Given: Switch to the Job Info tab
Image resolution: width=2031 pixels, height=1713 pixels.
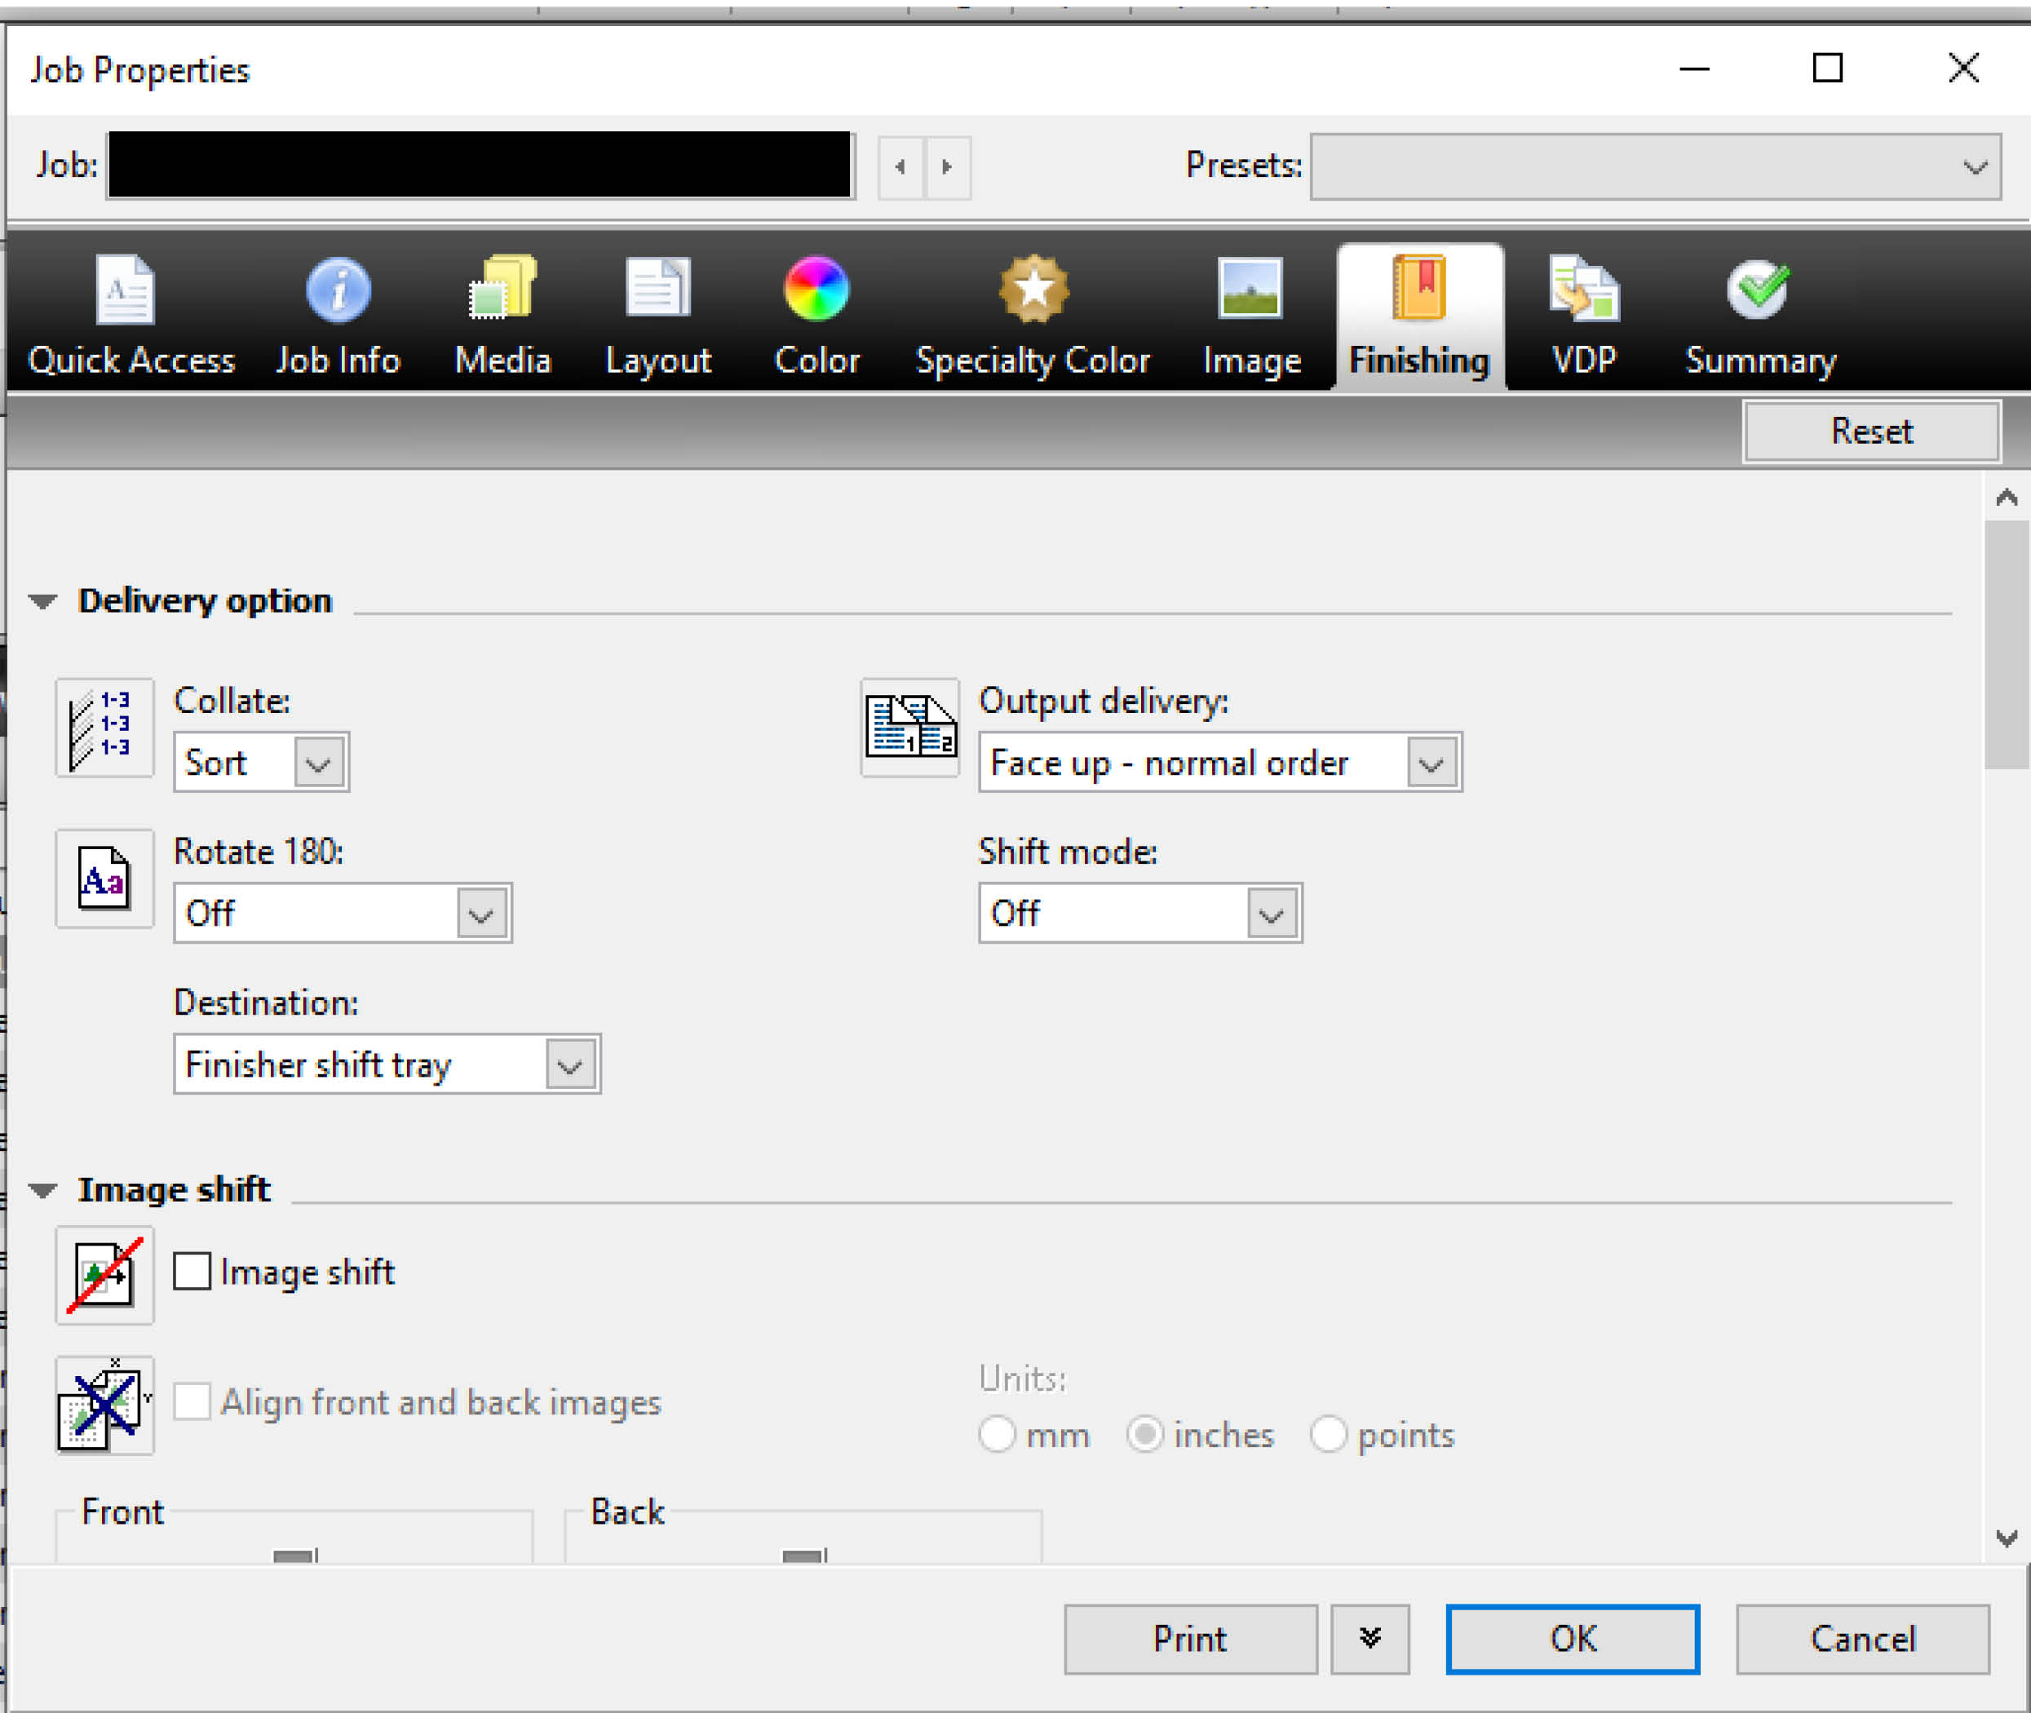Looking at the screenshot, I should pos(338,316).
